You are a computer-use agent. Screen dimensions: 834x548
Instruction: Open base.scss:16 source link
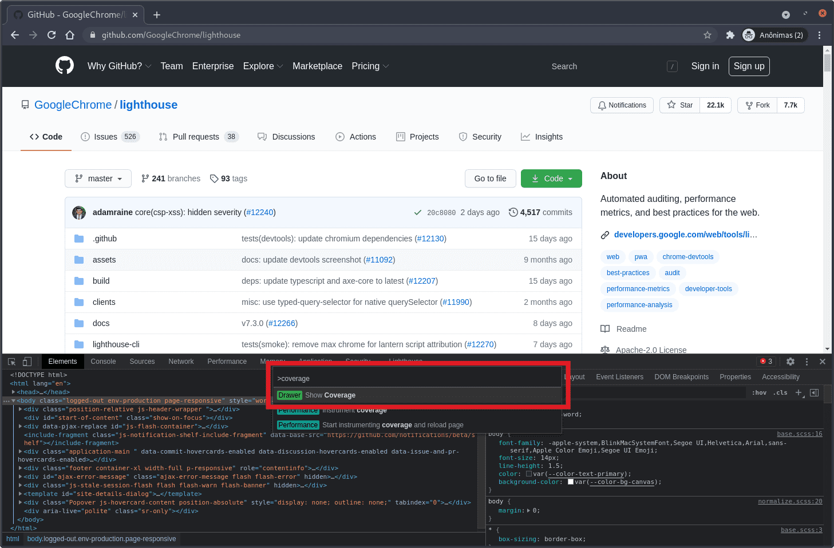799,434
